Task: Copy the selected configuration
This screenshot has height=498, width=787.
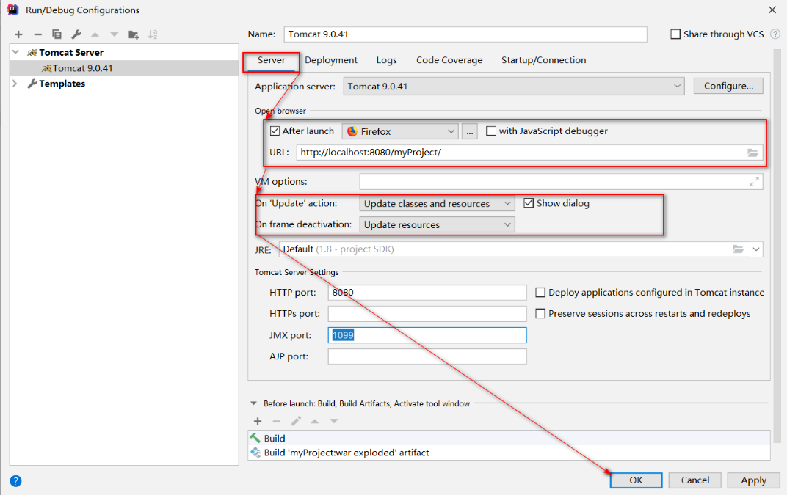Action: coord(57,34)
